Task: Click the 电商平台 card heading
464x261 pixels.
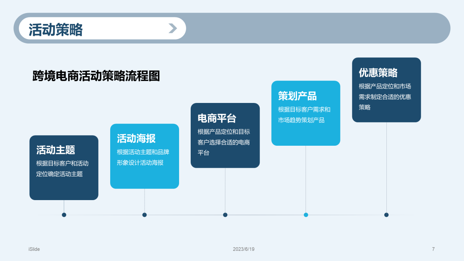Action: click(x=217, y=118)
